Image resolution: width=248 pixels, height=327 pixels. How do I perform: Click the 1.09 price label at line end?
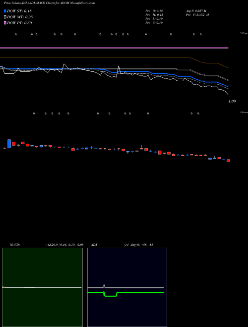click(x=232, y=101)
